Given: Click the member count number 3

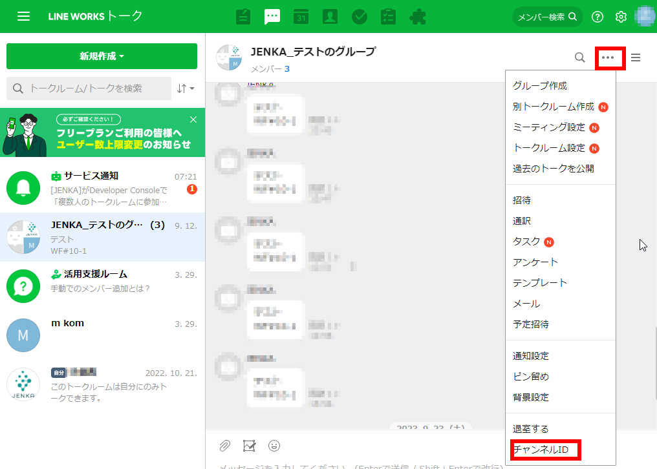Looking at the screenshot, I should click(287, 68).
